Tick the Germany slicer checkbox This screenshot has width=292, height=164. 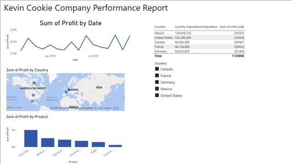coord(157,82)
